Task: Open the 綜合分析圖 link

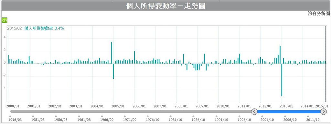Action: click(318, 14)
